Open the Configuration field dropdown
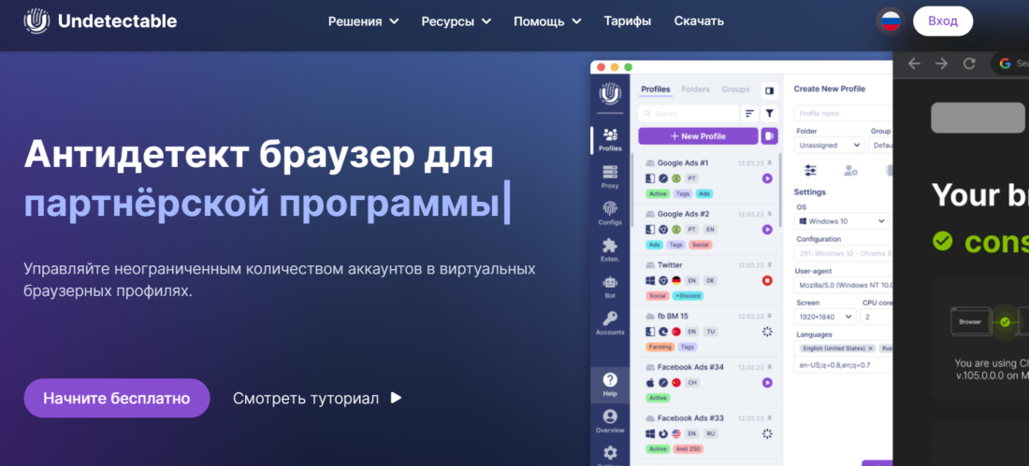Image resolution: width=1029 pixels, height=466 pixels. [843, 255]
